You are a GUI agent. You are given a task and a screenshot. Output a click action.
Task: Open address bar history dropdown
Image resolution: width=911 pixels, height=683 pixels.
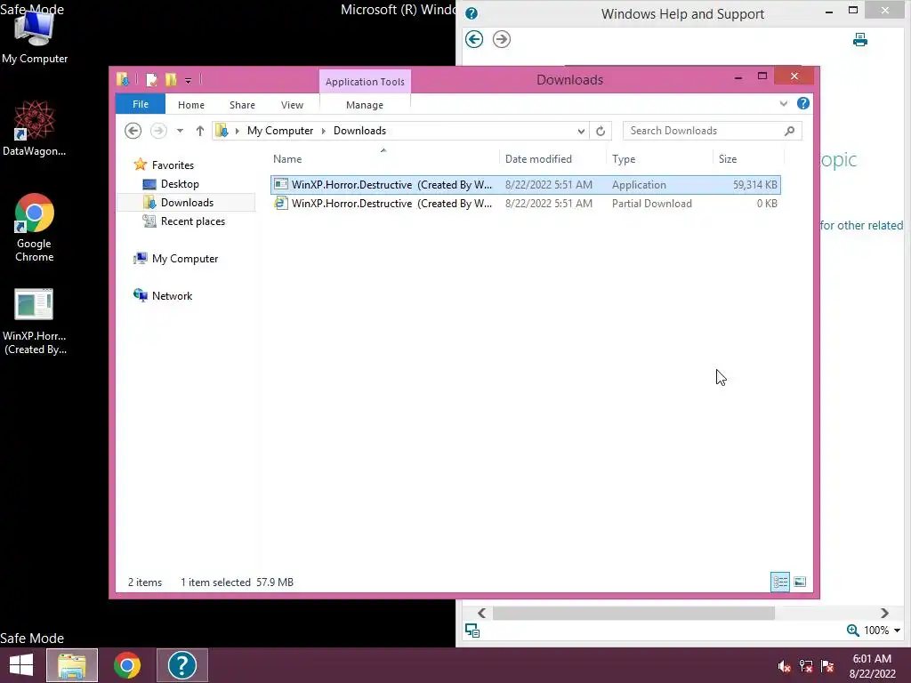[581, 131]
